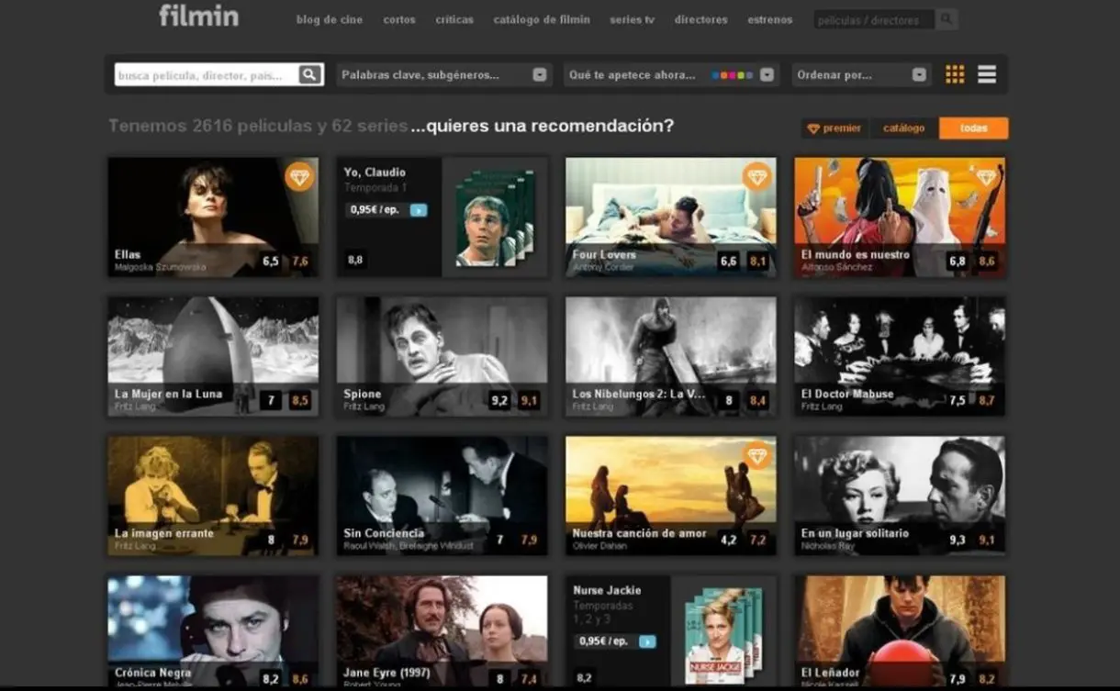Click blue play arrow on Yo, Claudio price
The width and height of the screenshot is (1120, 691).
click(419, 210)
